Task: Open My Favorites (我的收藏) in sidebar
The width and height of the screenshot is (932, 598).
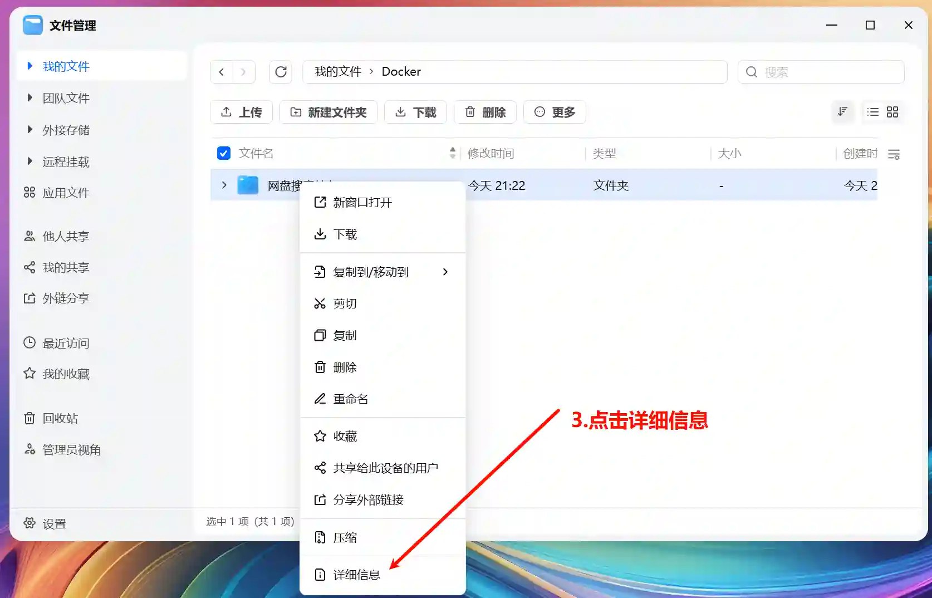Action: coord(66,374)
